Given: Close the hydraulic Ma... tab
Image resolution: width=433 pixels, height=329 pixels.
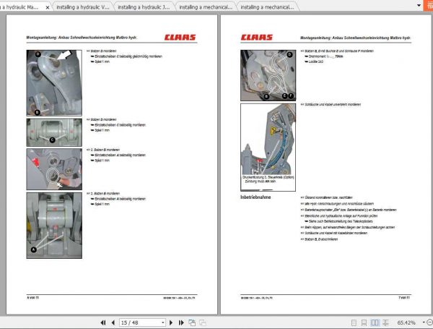Looking at the screenshot, I should coord(48,7).
